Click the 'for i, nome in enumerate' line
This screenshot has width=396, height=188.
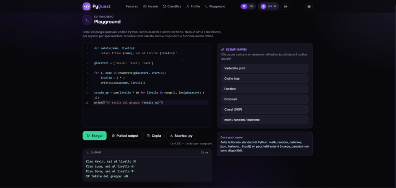click(130, 73)
